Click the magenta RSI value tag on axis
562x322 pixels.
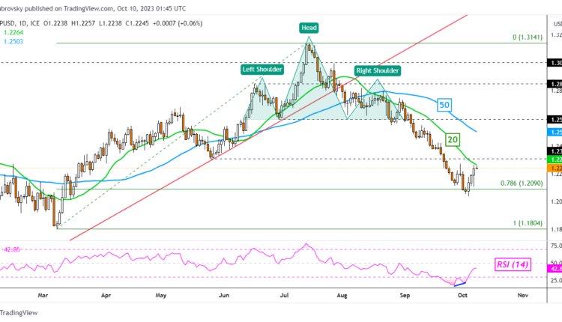point(554,268)
